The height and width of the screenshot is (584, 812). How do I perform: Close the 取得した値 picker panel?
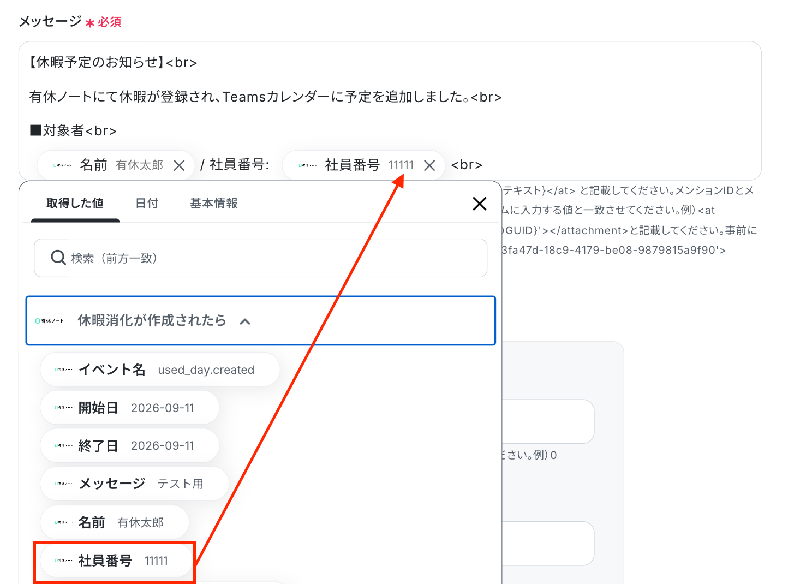click(x=480, y=204)
